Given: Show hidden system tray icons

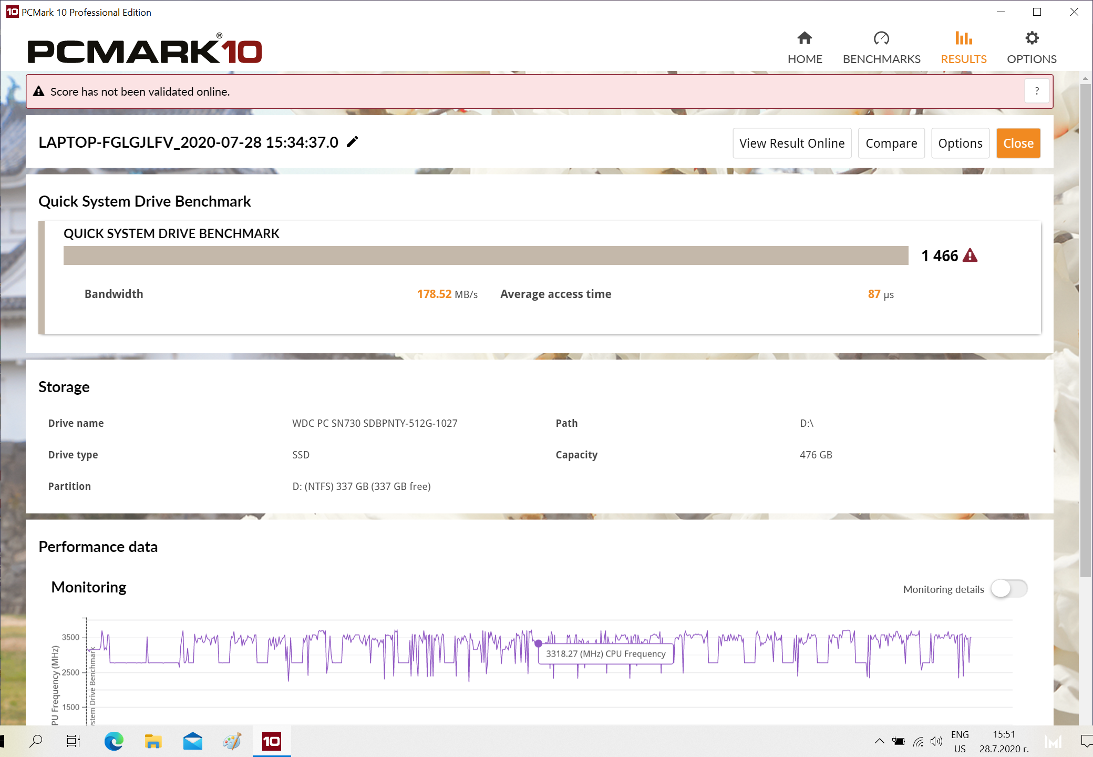Looking at the screenshot, I should point(879,741).
